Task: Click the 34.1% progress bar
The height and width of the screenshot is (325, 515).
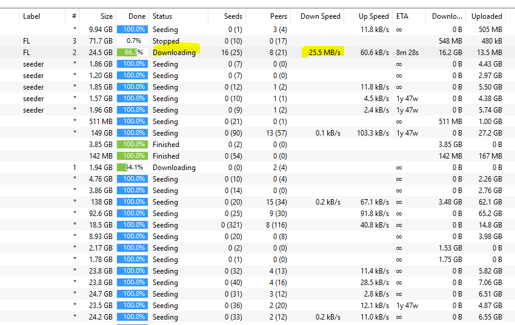Action: [x=133, y=168]
